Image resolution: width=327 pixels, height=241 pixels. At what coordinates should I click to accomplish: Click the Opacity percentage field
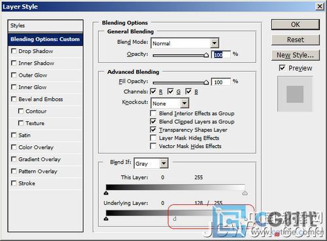tap(221, 54)
